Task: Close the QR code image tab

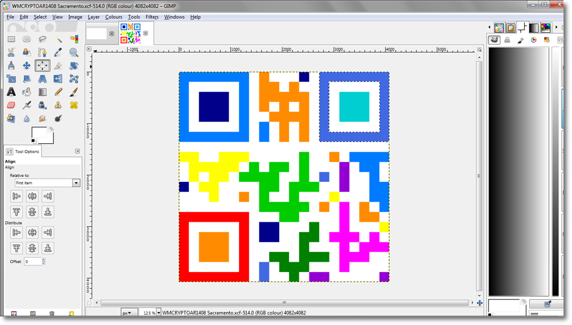Action: [x=146, y=33]
